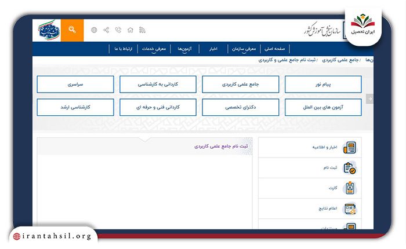Go home via the house icon
This screenshot has height=249, width=406.
point(130,30)
